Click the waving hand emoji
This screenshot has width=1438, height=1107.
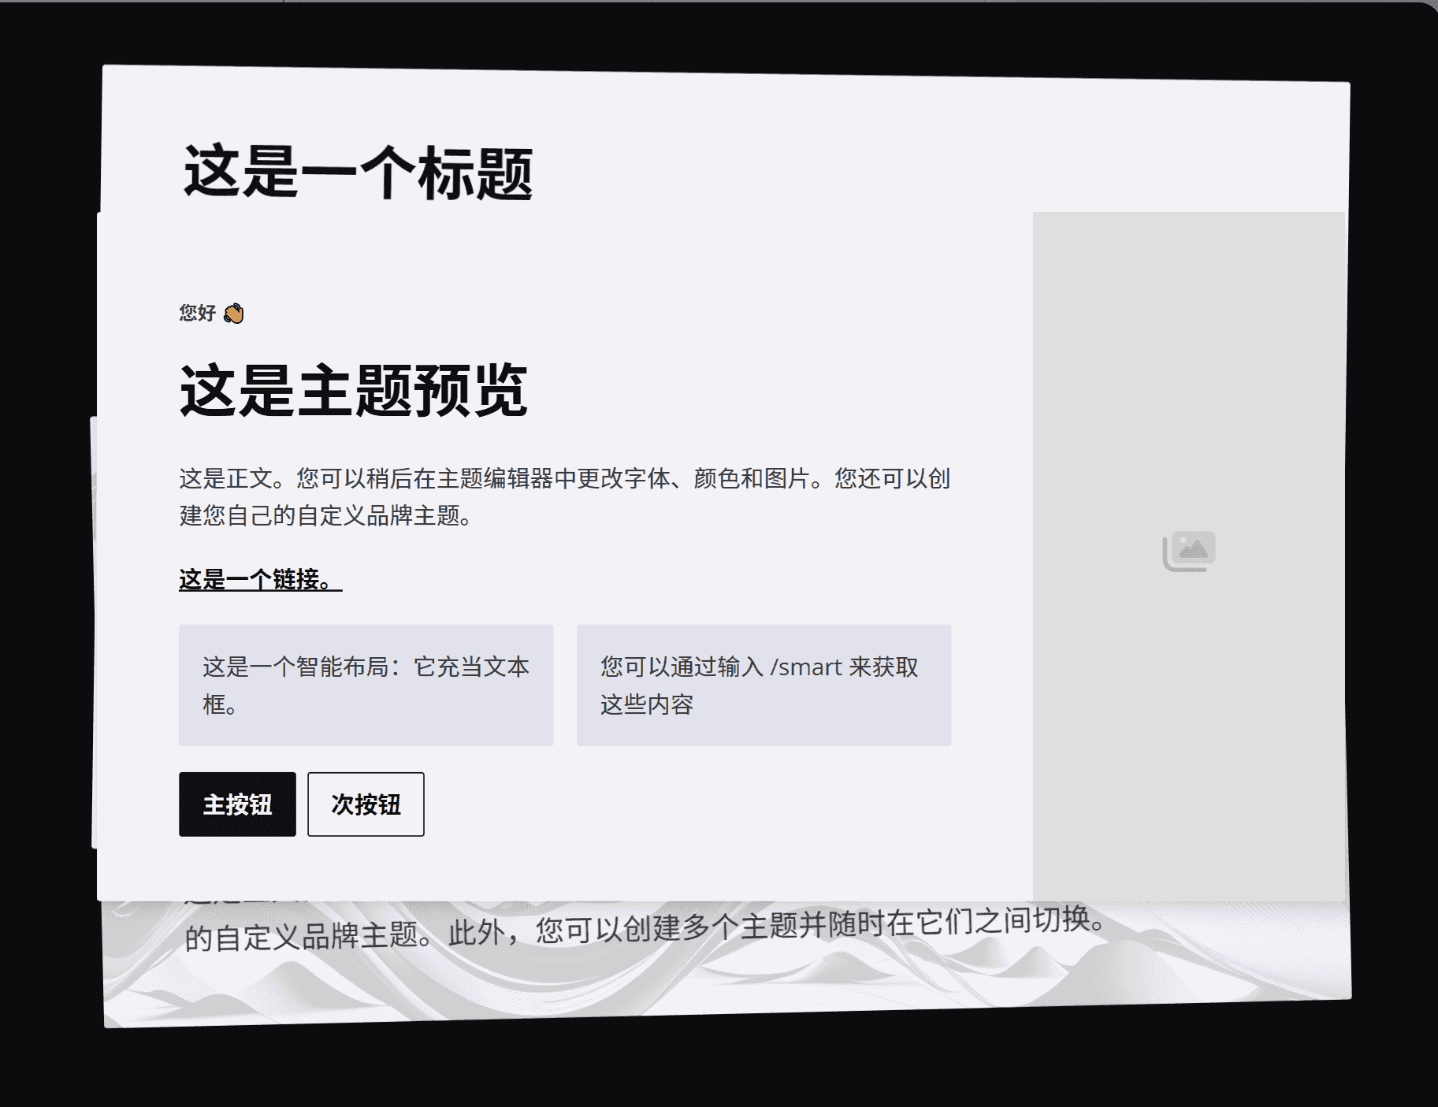click(234, 314)
